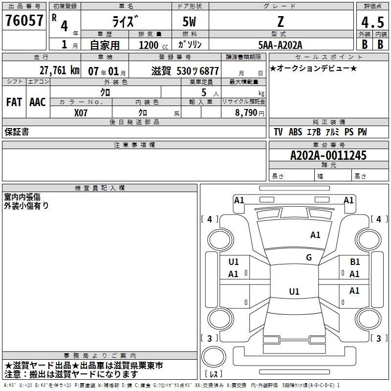Click the spare tire circle above [レス]
This screenshot has width=391, height=391.
point(214,357)
